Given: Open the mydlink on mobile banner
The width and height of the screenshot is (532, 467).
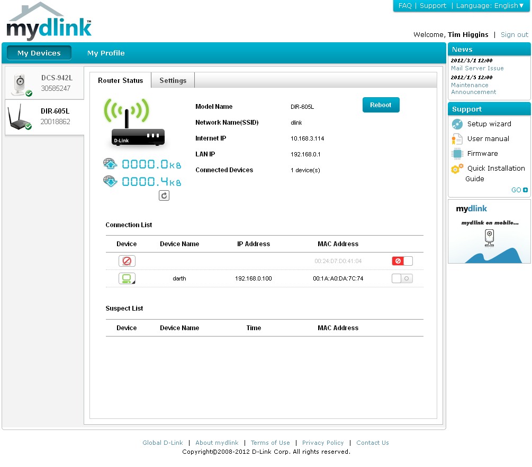Looking at the screenshot, I should 489,231.
